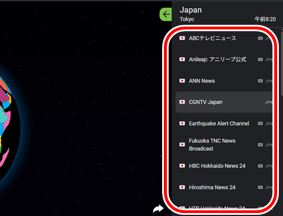The height and width of the screenshot is (216, 283).
Task: Click the Tokyo city label
Action: (187, 19)
